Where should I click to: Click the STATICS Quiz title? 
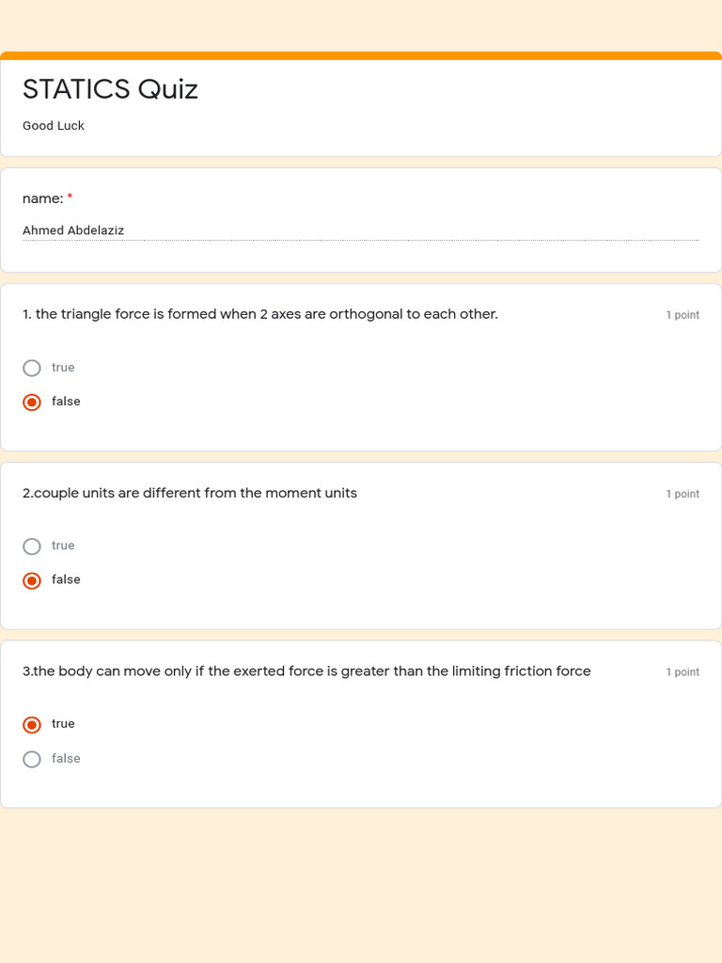111,89
